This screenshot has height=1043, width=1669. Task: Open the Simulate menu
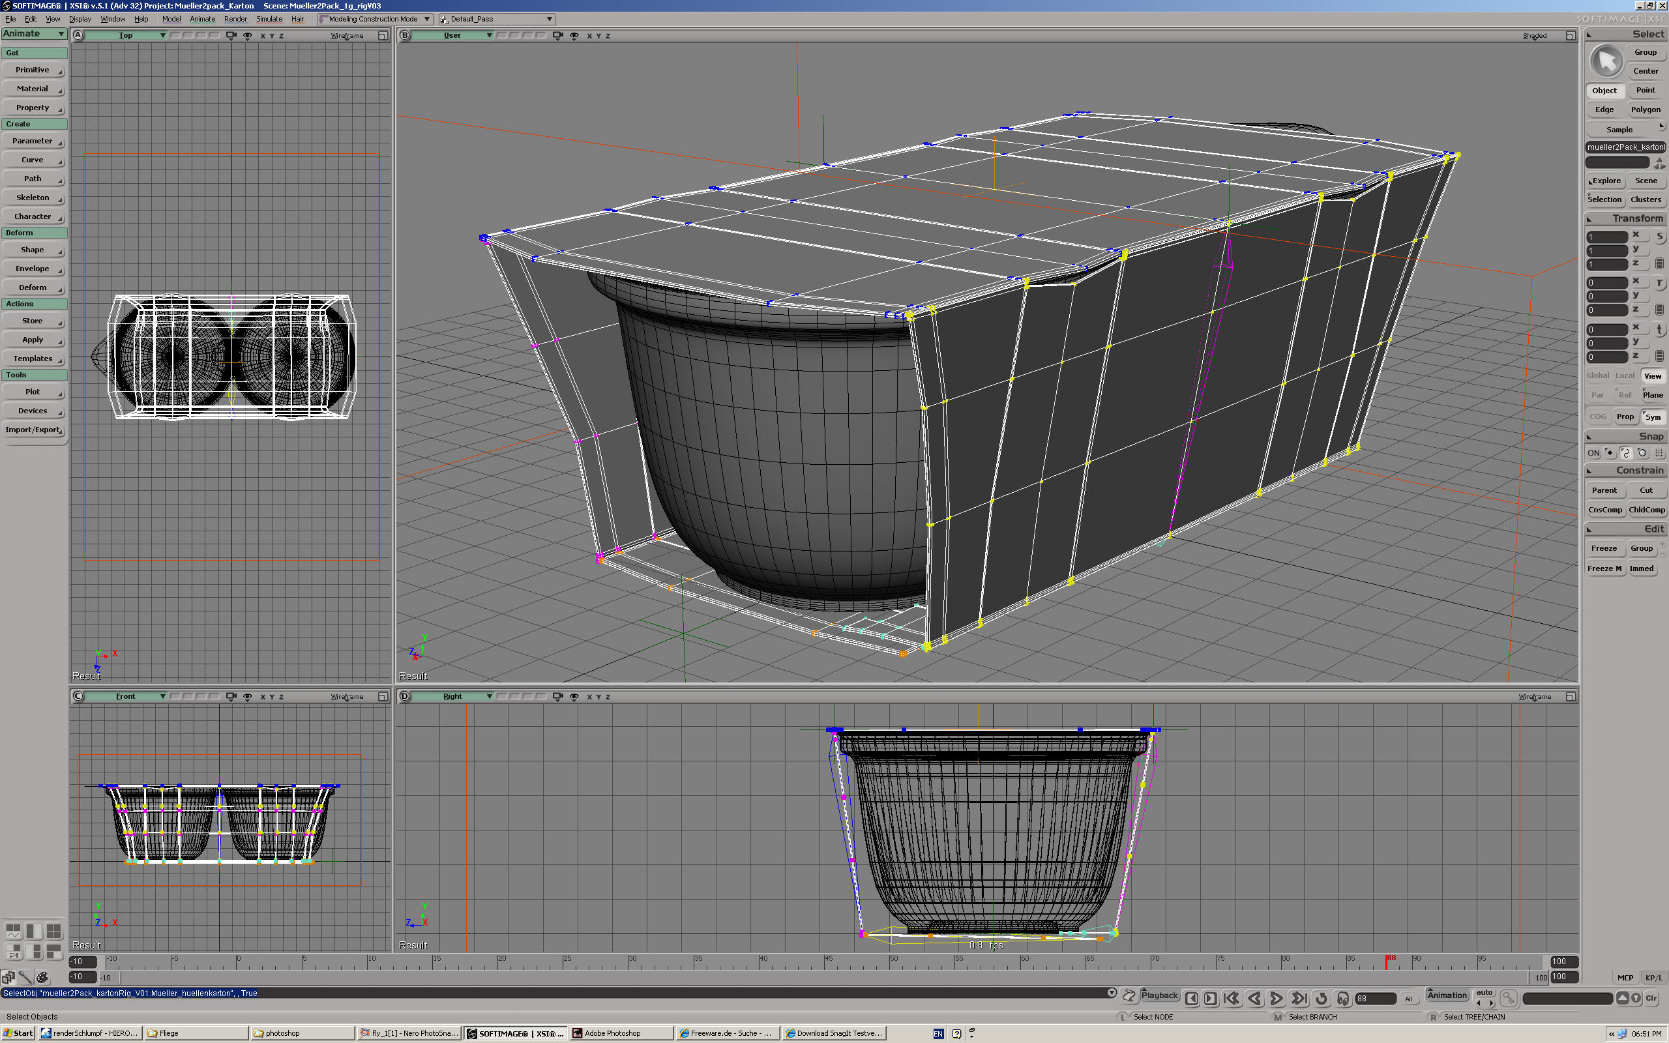269,20
